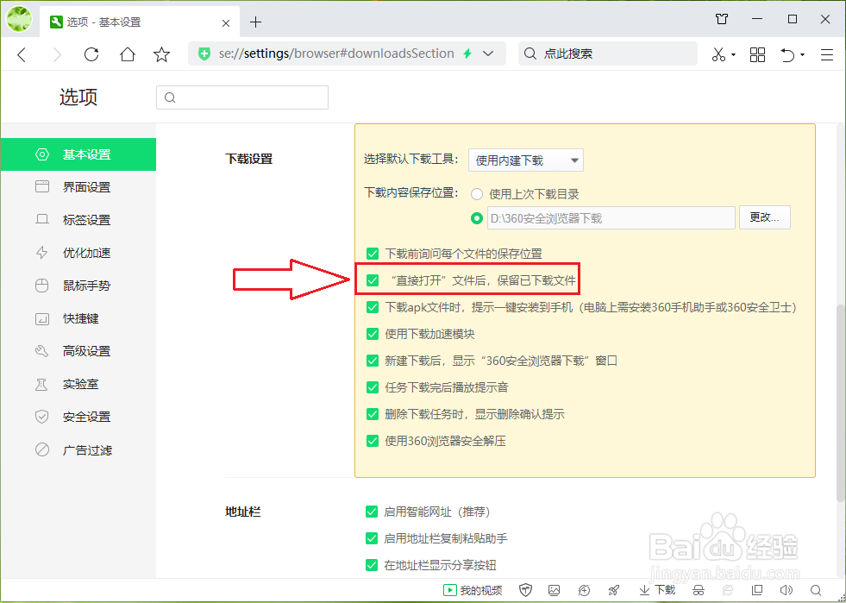The image size is (846, 603).
Task: Open the default download tool dropdown
Action: pos(525,160)
